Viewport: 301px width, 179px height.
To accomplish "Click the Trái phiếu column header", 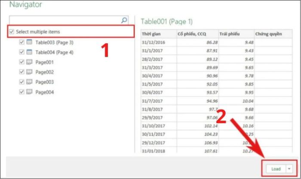I will (236, 34).
